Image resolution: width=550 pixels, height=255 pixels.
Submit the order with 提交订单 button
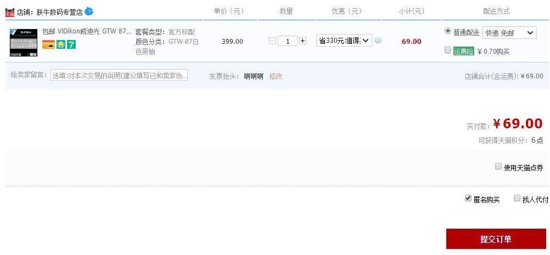[x=496, y=239]
